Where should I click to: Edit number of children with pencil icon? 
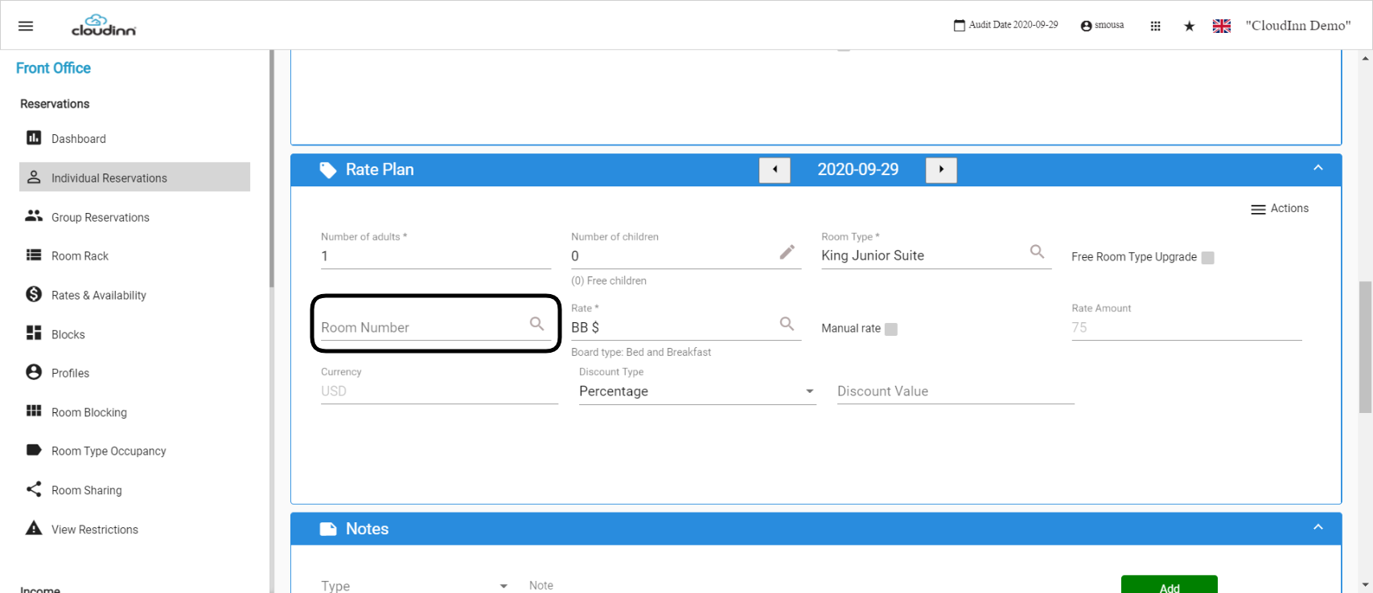(x=787, y=252)
